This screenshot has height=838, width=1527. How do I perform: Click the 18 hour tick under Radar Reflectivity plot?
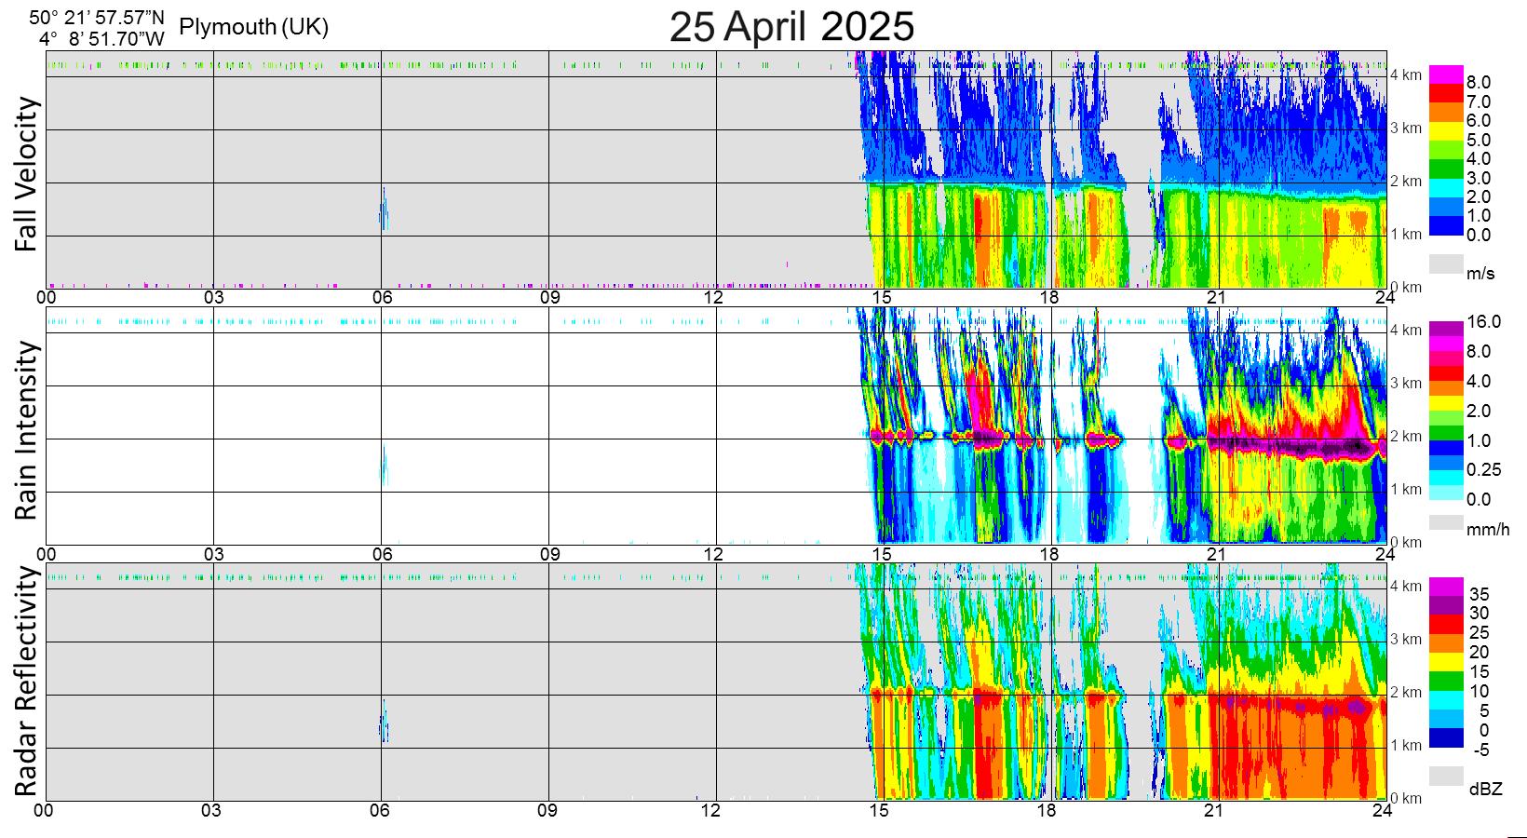click(1047, 810)
